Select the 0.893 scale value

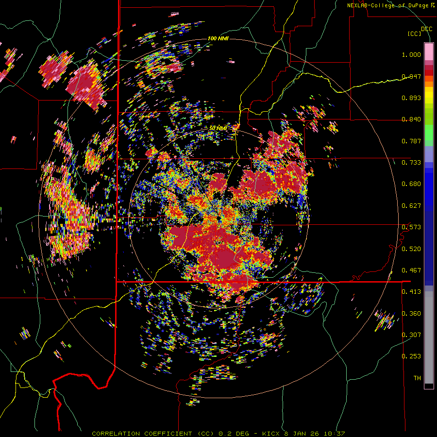tap(411, 98)
